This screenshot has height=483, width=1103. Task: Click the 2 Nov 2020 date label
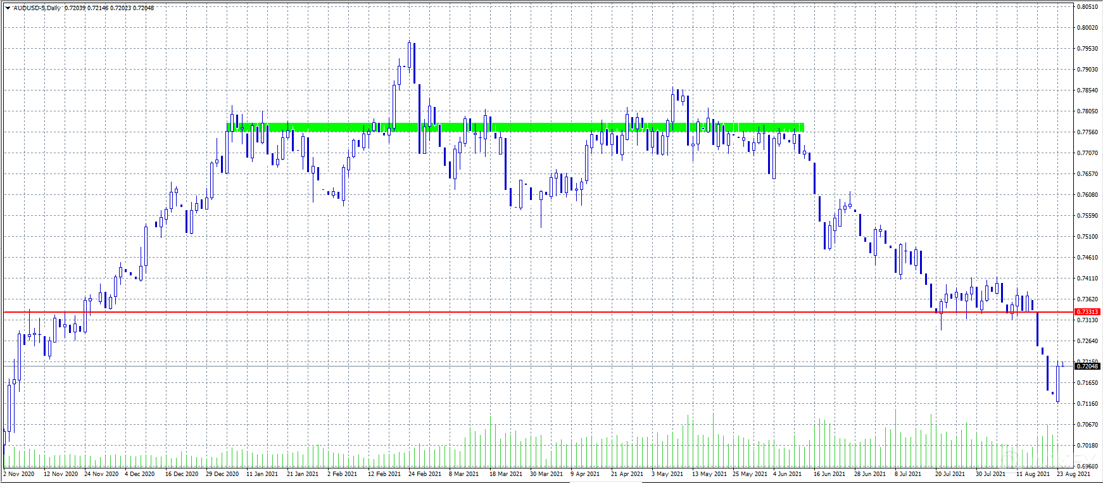tap(19, 474)
